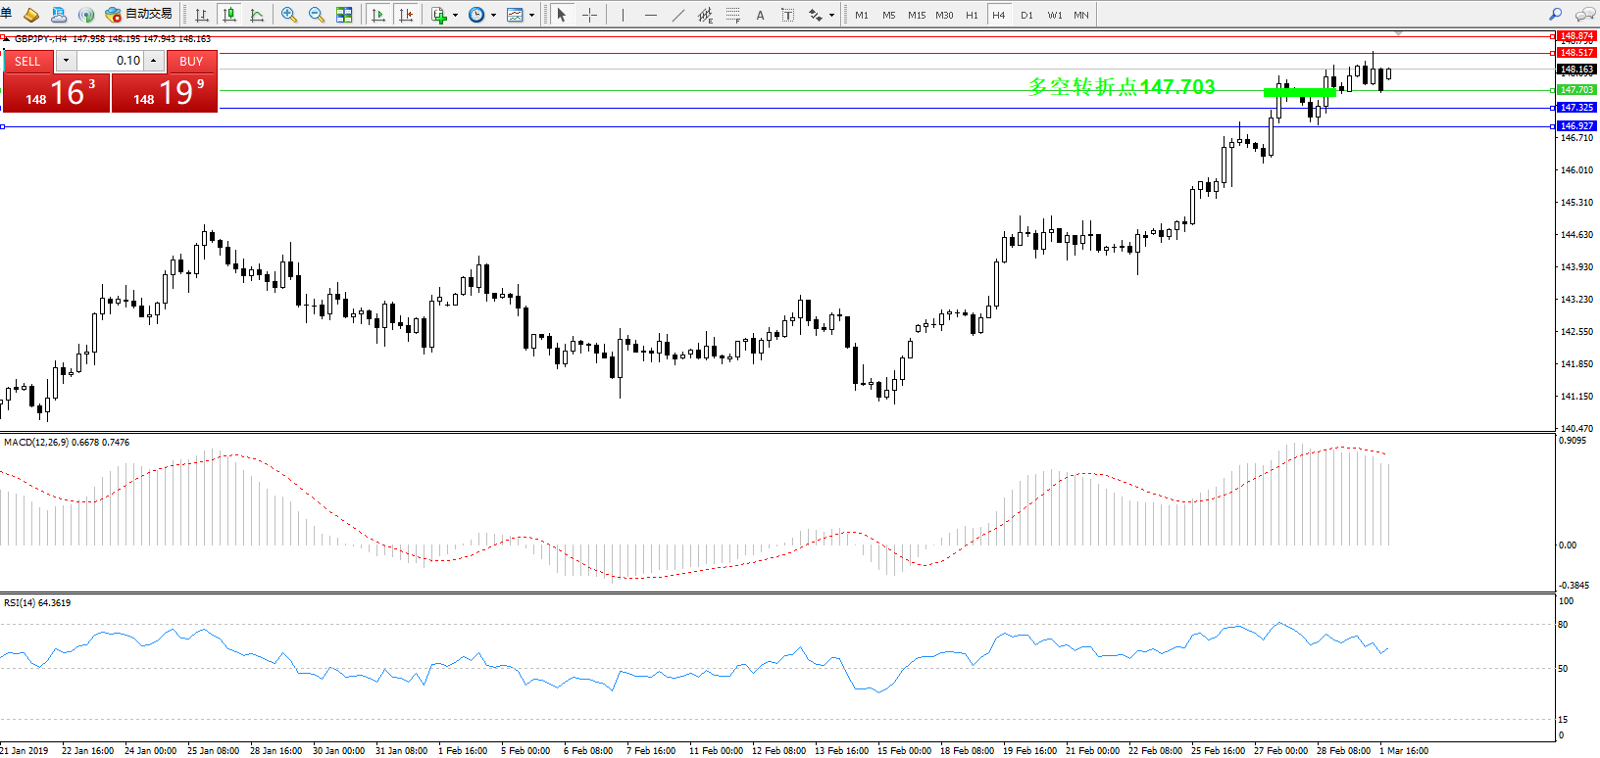1600x758 pixels.
Task: Switch to the M15 timeframe
Action: (x=916, y=15)
